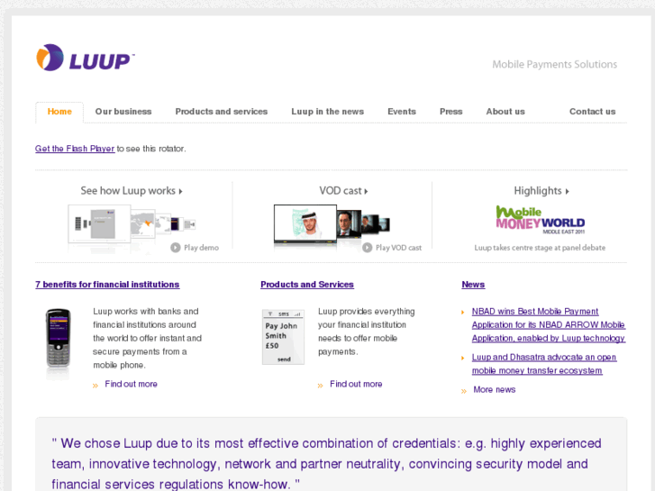Click the More news link
Viewport: 655px width, 491px height.
tap(494, 389)
